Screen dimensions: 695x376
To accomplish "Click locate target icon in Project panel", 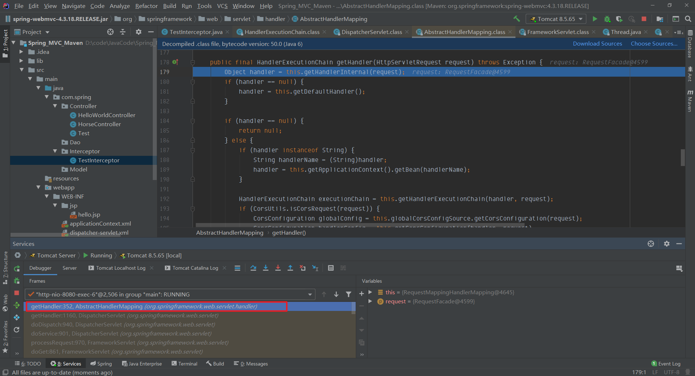I will click(110, 32).
